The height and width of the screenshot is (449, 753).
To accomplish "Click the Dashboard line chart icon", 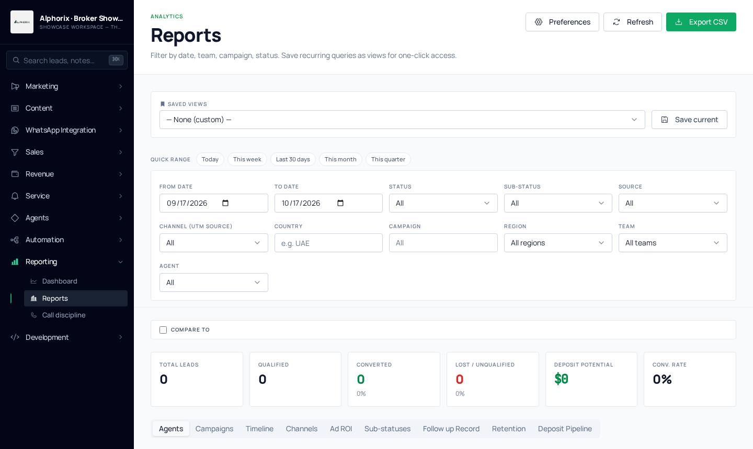I will tap(34, 281).
